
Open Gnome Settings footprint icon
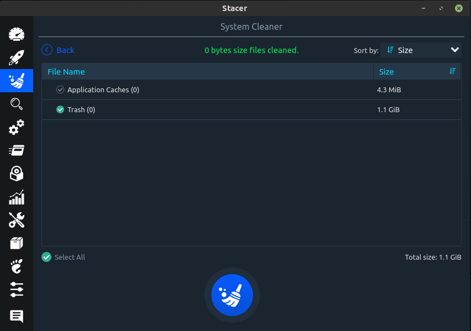[x=17, y=266]
